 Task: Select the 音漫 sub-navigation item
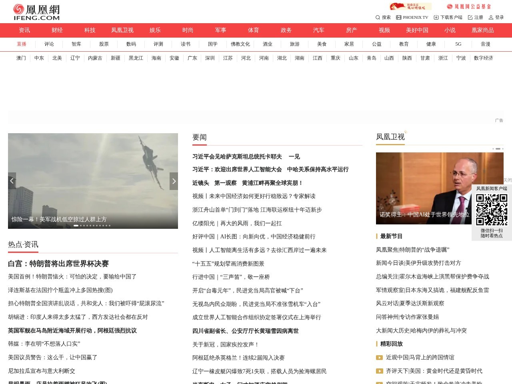(486, 44)
